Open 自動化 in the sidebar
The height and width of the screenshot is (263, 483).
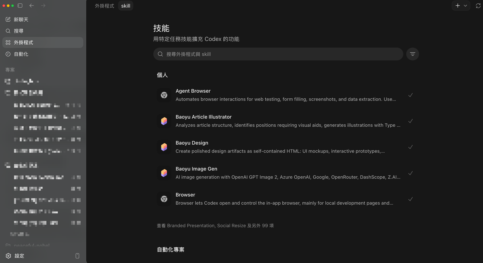43,54
